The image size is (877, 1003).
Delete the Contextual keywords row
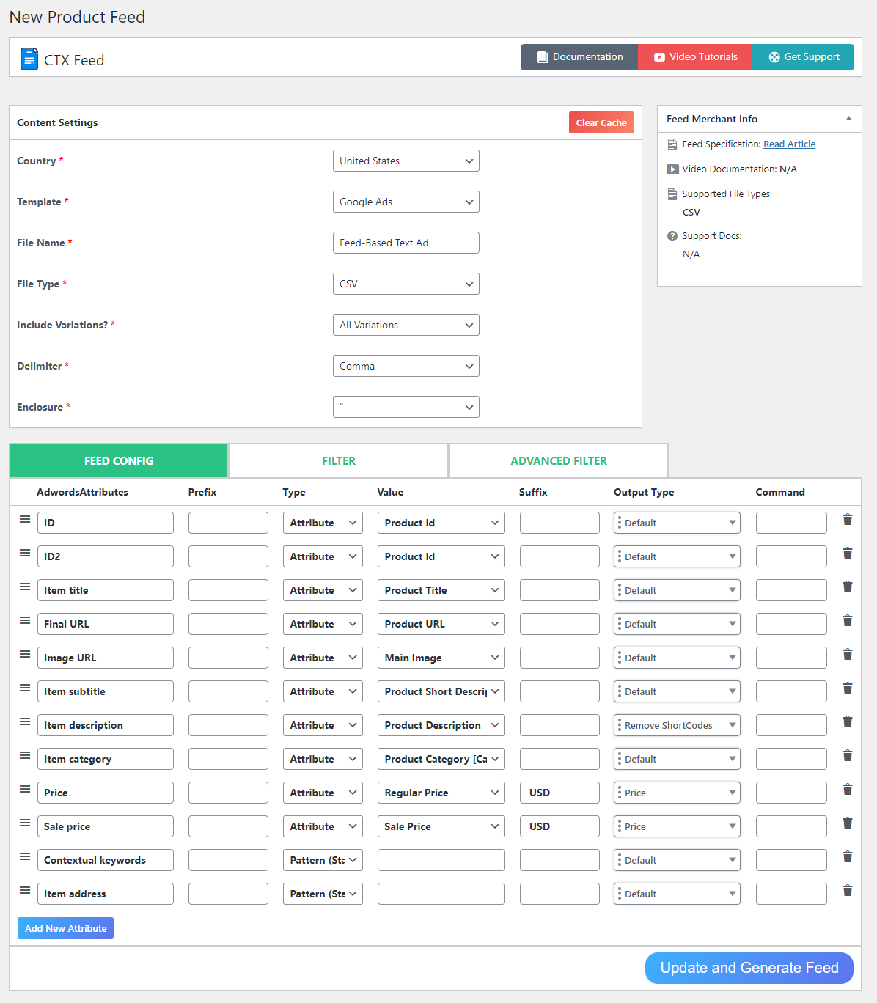click(848, 856)
